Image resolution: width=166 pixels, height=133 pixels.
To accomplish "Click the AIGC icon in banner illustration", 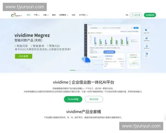I will pyautogui.click(x=147, y=54).
